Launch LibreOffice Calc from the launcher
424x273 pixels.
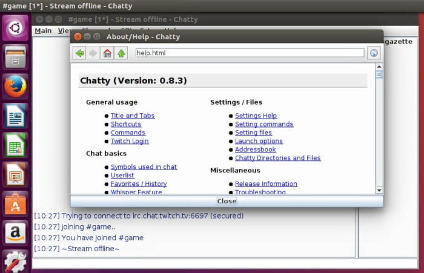point(15,145)
